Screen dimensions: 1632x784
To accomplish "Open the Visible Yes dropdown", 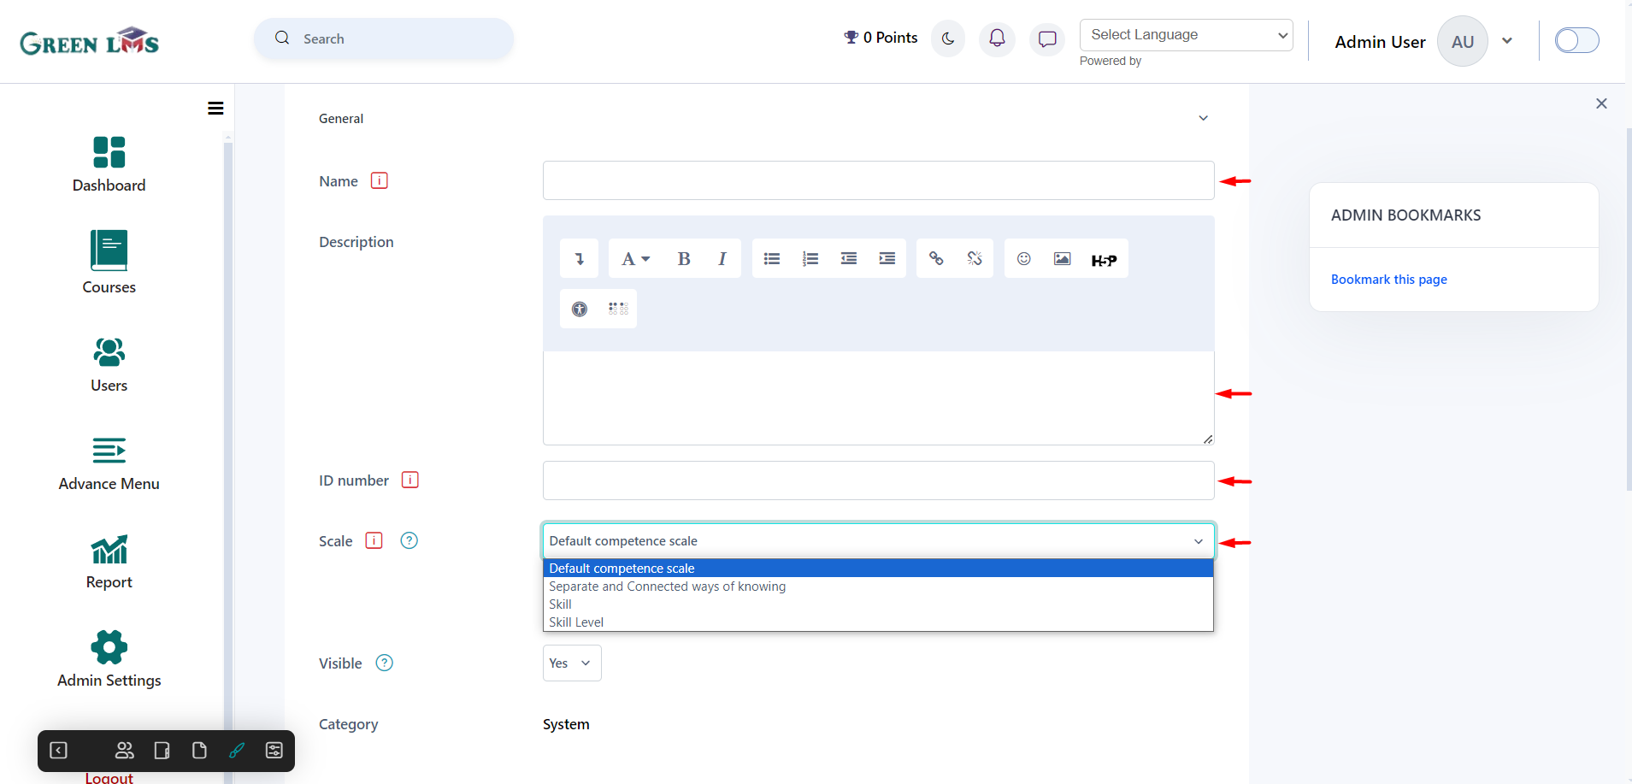I will point(572,663).
